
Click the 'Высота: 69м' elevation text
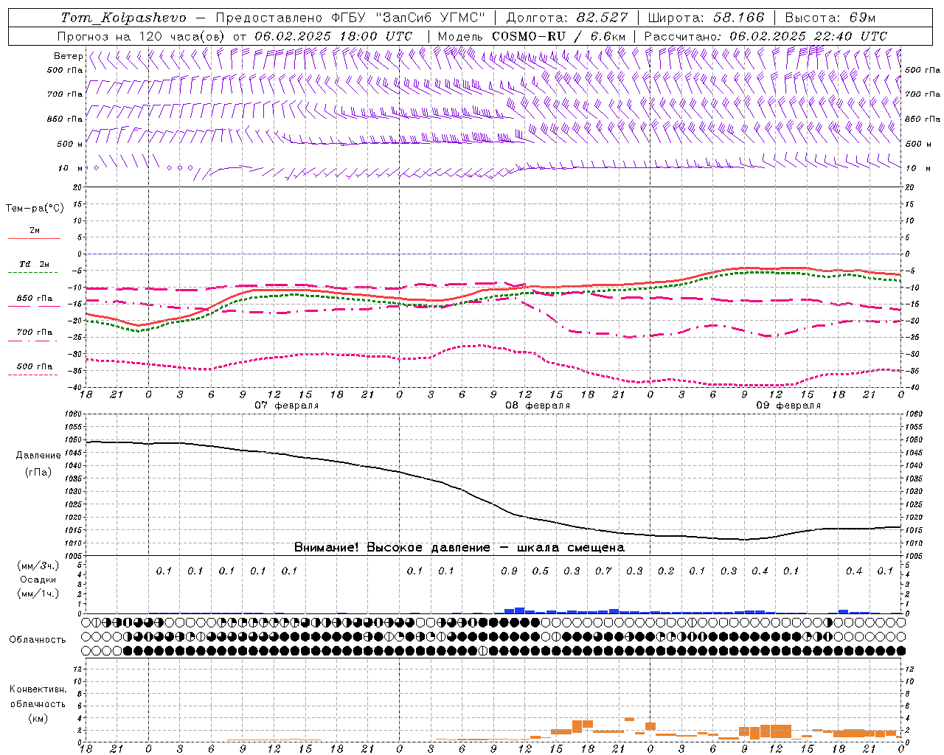(830, 18)
